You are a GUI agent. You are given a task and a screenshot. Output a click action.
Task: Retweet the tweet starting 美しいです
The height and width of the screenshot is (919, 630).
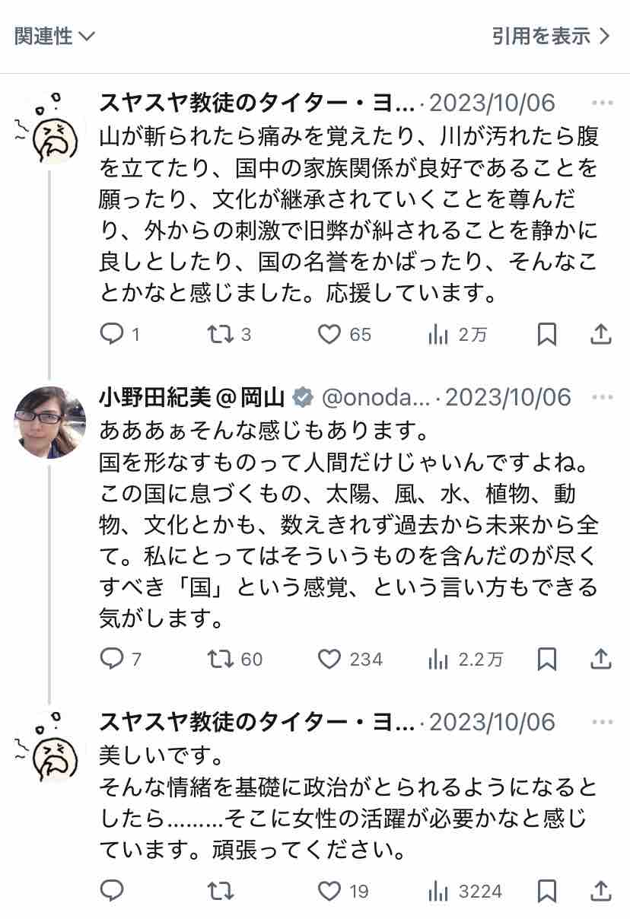[x=221, y=890]
